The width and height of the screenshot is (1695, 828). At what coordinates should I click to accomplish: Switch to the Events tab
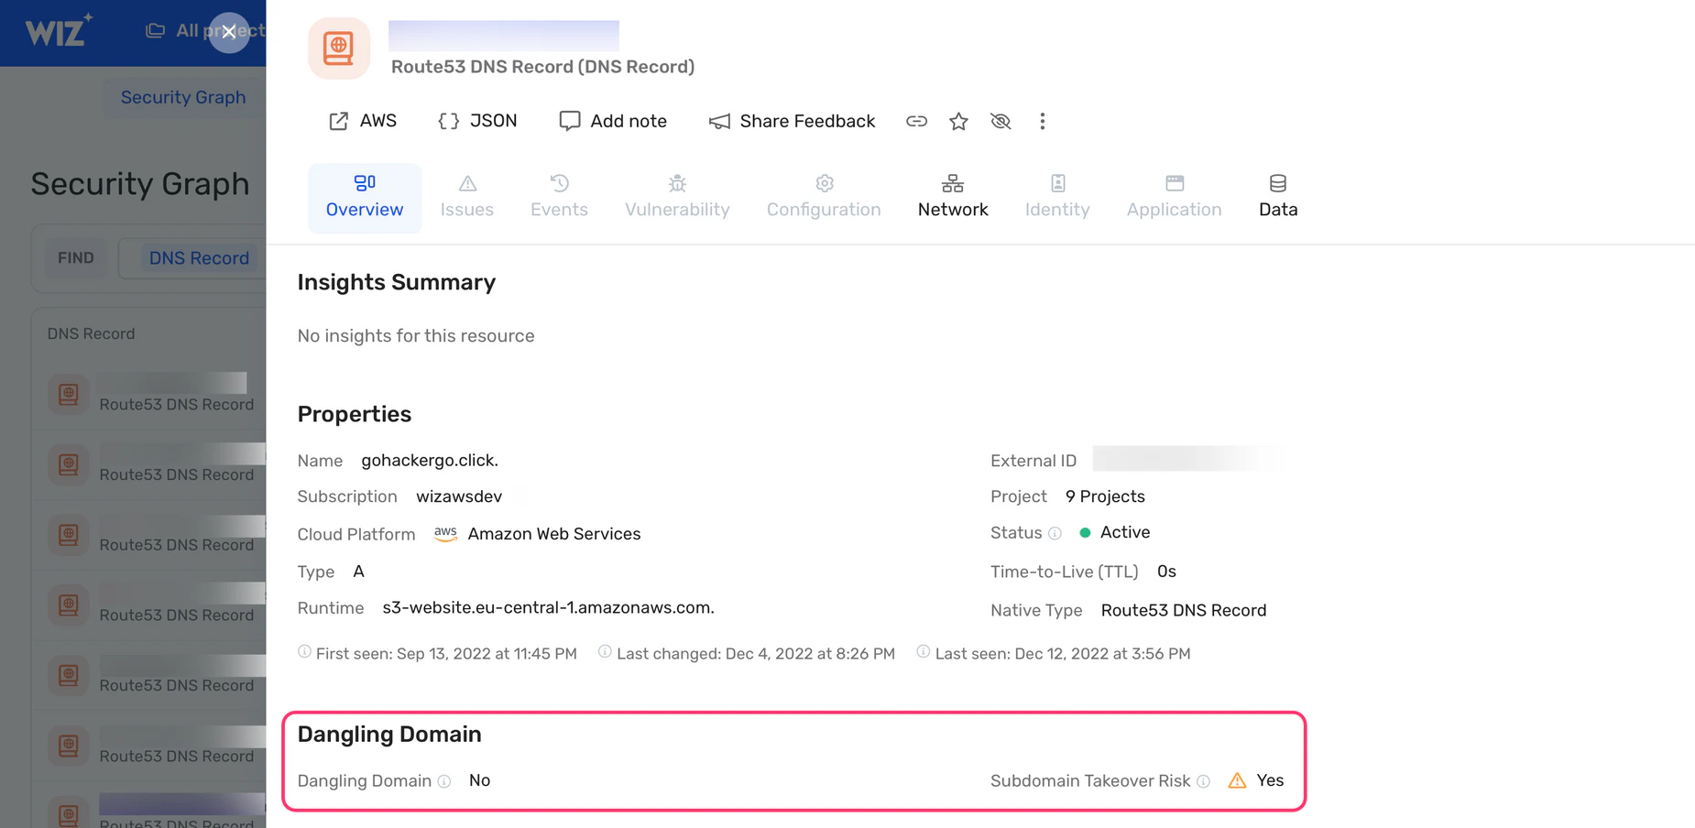tap(559, 198)
